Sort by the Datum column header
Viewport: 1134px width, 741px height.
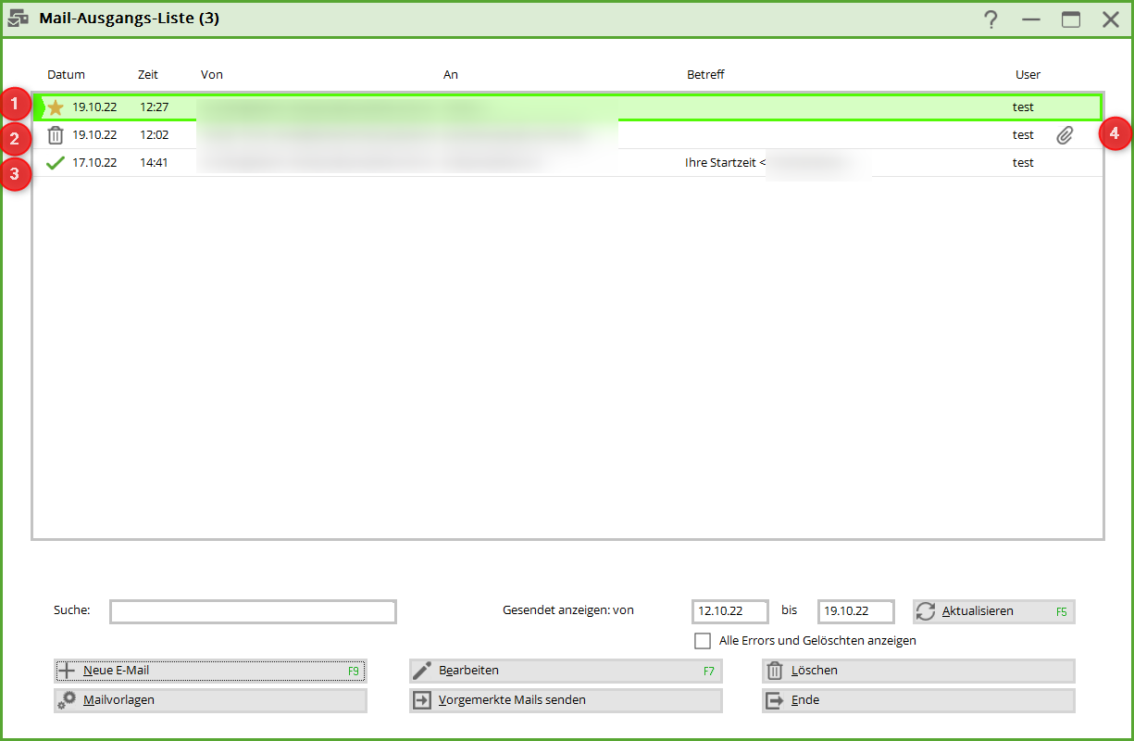[x=67, y=75]
